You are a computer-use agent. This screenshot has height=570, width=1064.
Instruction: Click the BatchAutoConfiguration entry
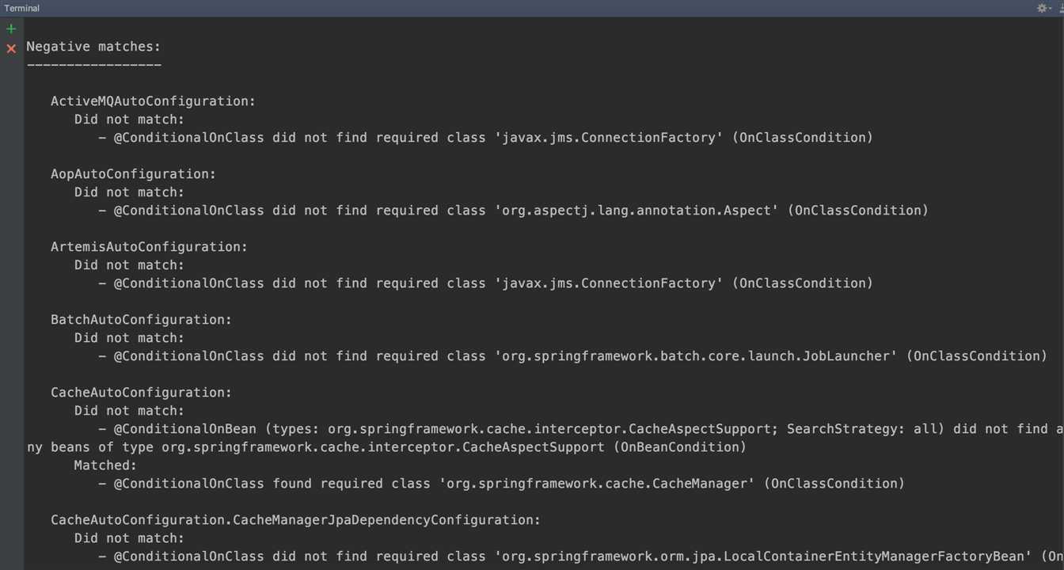point(141,320)
